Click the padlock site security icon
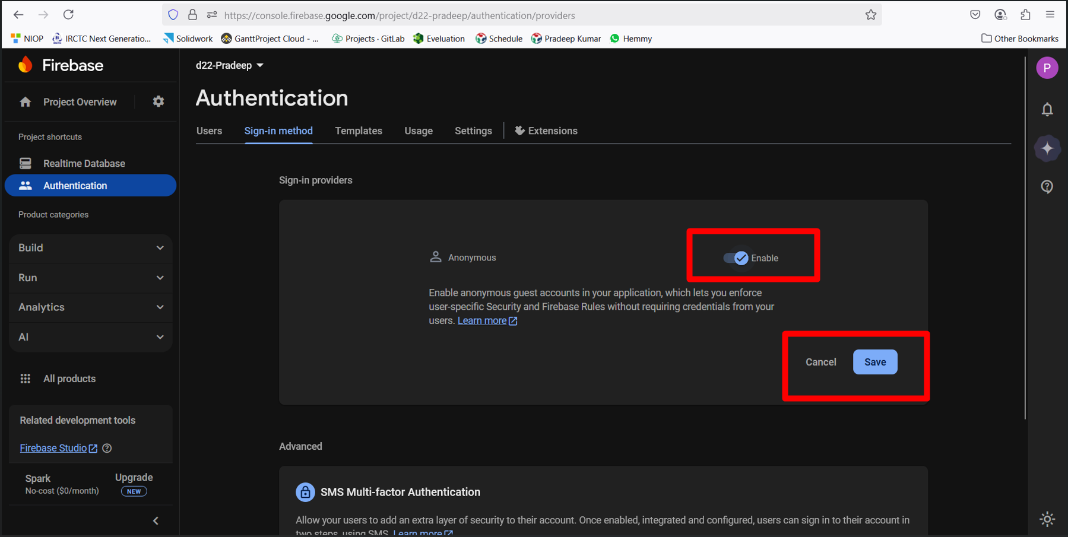Image resolution: width=1068 pixels, height=537 pixels. click(192, 15)
